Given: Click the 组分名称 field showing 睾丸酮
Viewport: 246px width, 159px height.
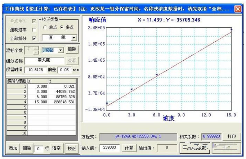Looking at the screenshot, I should click(x=44, y=61).
